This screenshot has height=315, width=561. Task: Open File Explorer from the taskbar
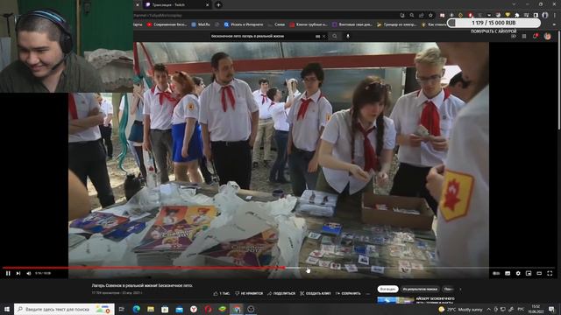(151, 309)
